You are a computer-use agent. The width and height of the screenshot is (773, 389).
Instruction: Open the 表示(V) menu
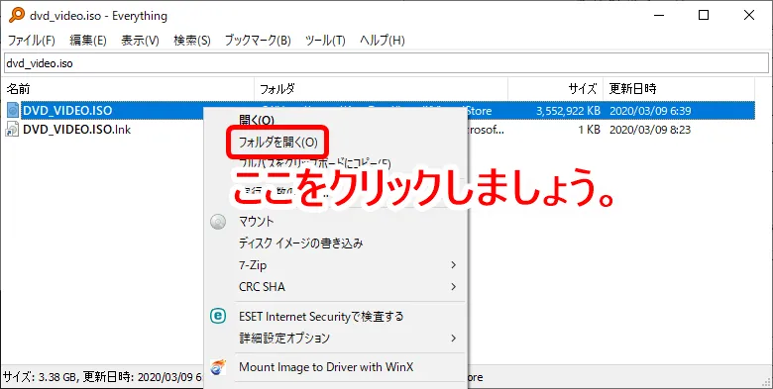pos(140,41)
